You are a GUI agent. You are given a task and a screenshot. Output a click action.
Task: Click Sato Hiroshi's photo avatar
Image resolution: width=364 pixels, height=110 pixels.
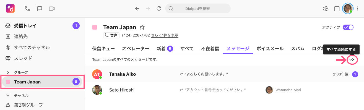tap(97, 90)
